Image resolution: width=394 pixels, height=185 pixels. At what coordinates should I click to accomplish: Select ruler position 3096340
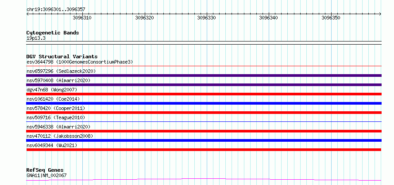[x=269, y=18]
